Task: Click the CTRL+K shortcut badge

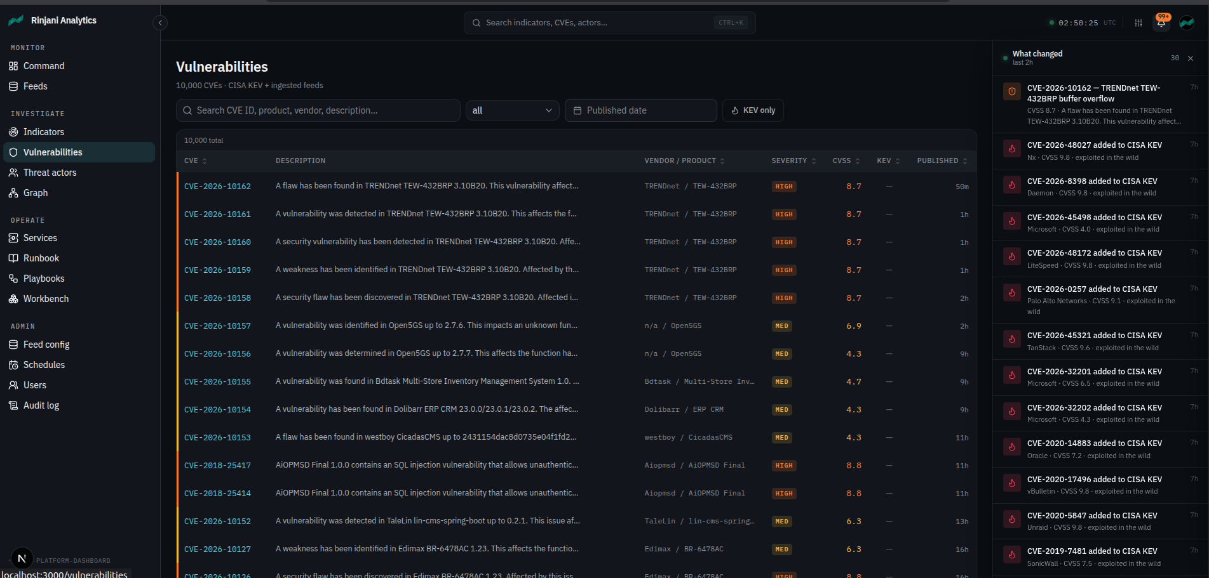Action: (x=731, y=23)
